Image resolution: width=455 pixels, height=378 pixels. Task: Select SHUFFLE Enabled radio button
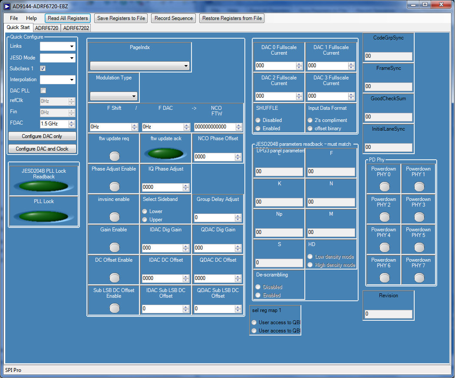click(258, 128)
